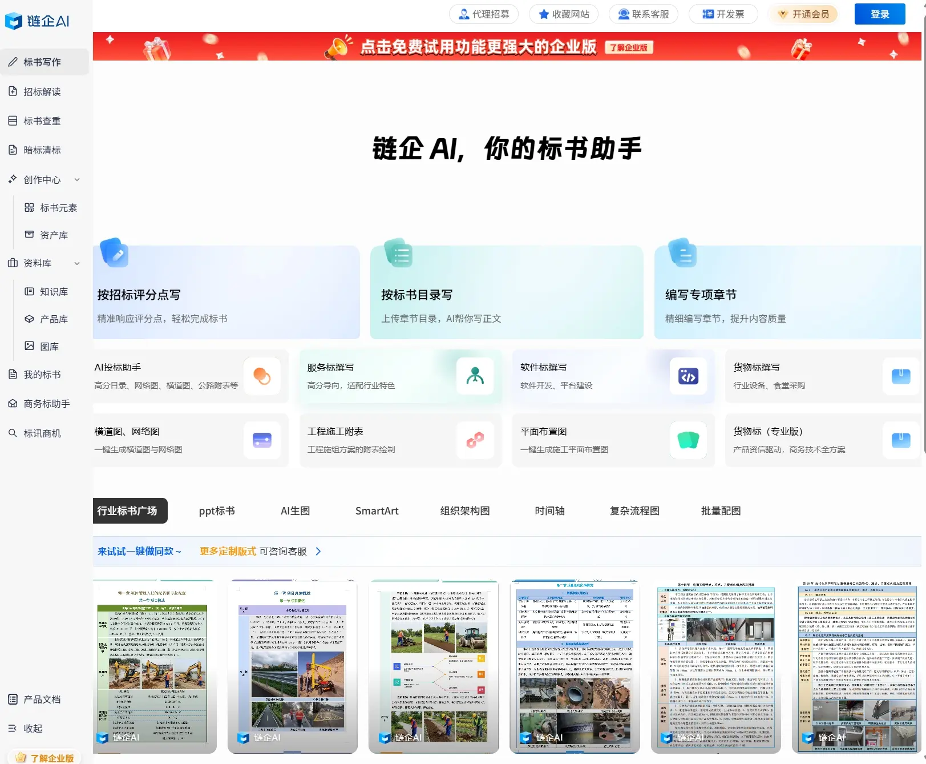Click 货物标（专业版）blue icon
This screenshot has width=926, height=764.
click(901, 440)
